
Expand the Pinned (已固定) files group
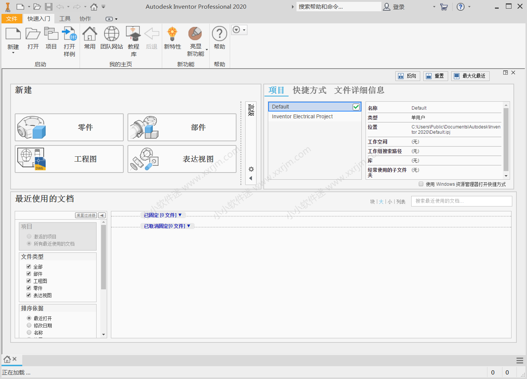163,215
